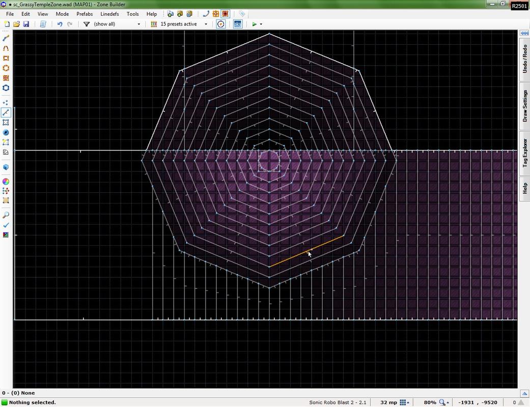
Task: Open the Linedefs menu
Action: pyautogui.click(x=109, y=14)
